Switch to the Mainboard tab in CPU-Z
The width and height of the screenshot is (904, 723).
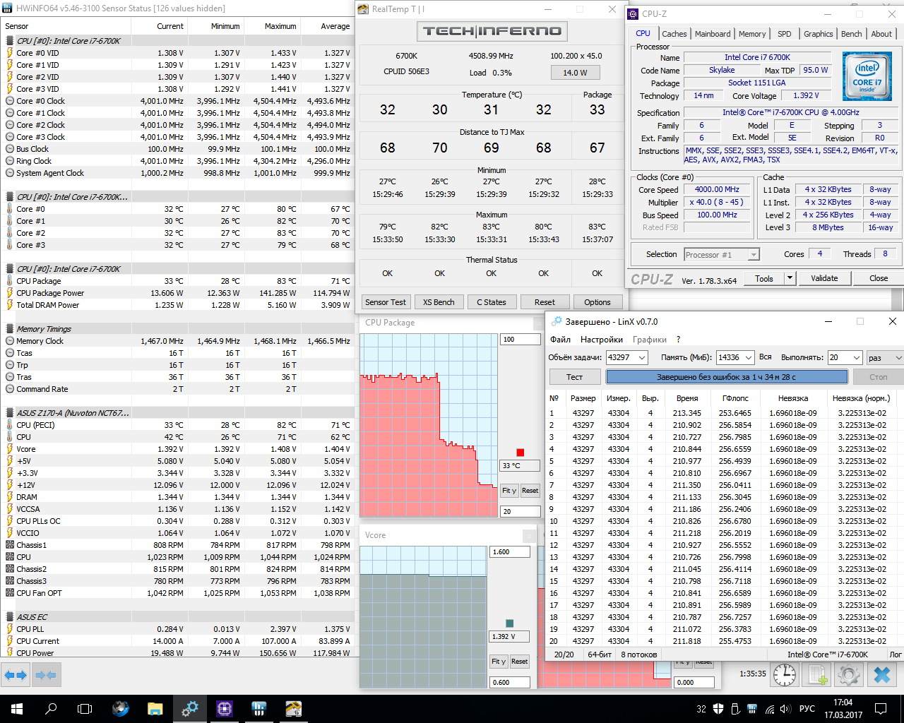(713, 34)
